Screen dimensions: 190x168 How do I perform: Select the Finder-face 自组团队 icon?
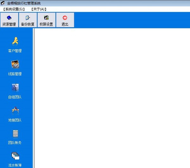pyautogui.click(x=15, y=87)
